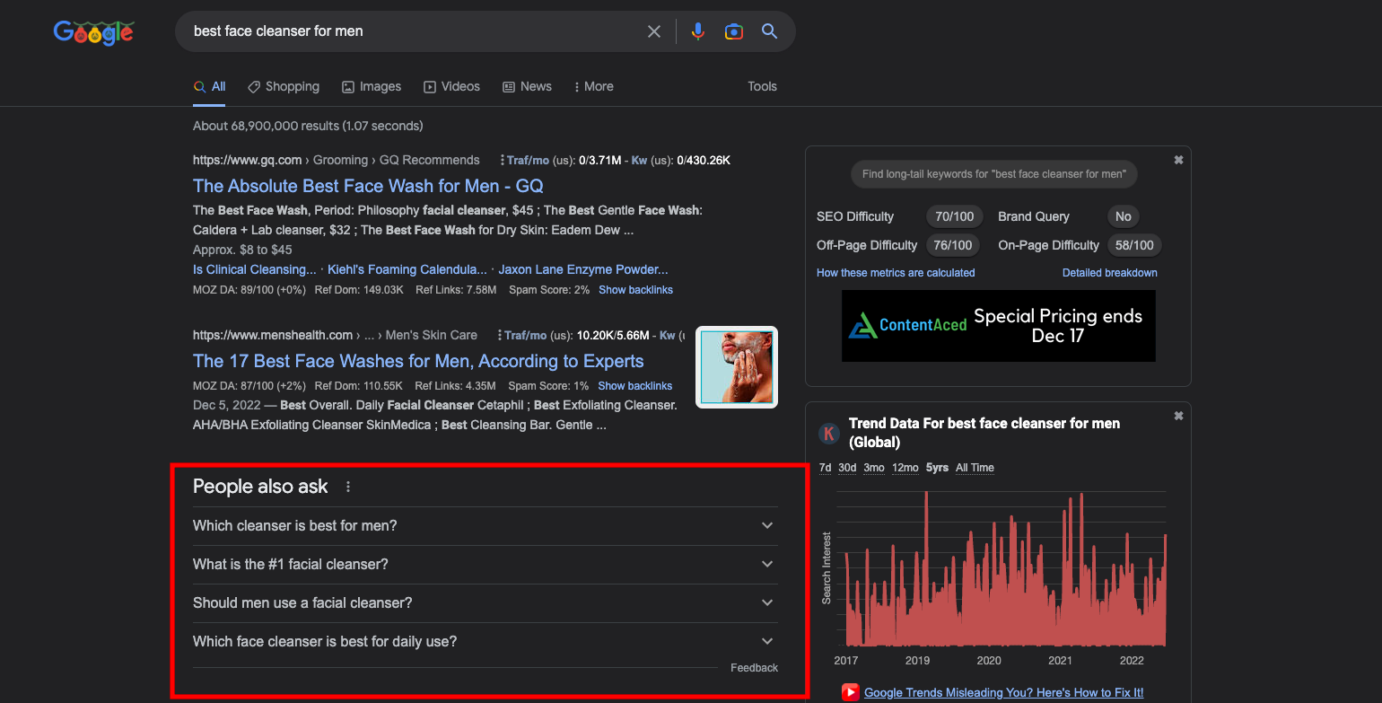The height and width of the screenshot is (703, 1382).
Task: Click into the search query field
Action: tap(413, 31)
